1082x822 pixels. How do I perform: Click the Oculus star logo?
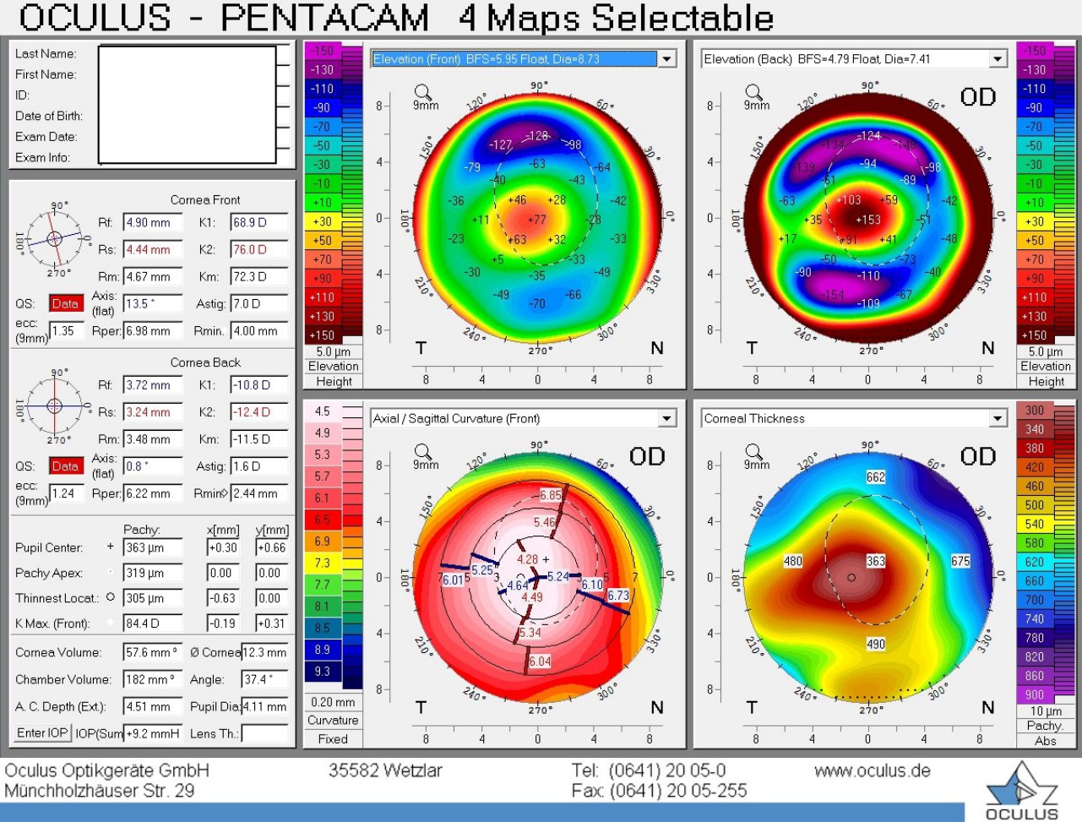pos(1022,783)
